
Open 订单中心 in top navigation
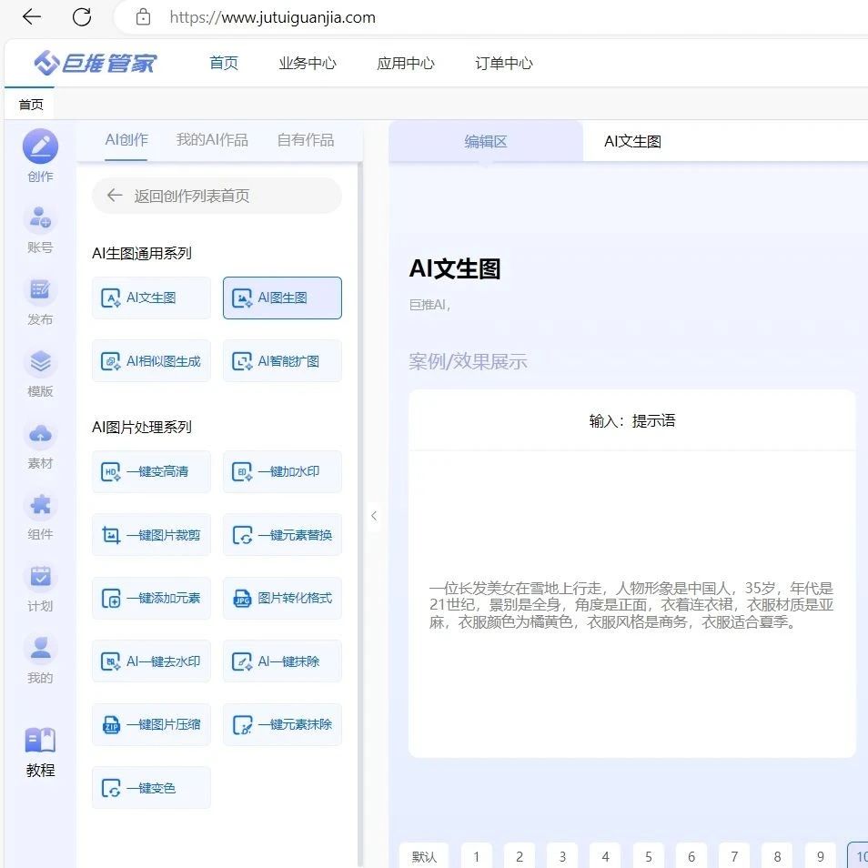pyautogui.click(x=503, y=63)
